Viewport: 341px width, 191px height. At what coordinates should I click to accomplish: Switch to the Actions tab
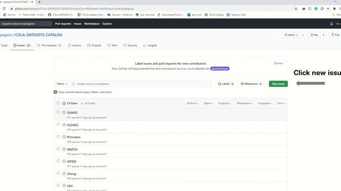tap(75, 46)
